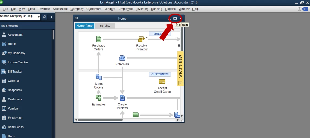
Task: Open the File menu
Action: click(5, 9)
